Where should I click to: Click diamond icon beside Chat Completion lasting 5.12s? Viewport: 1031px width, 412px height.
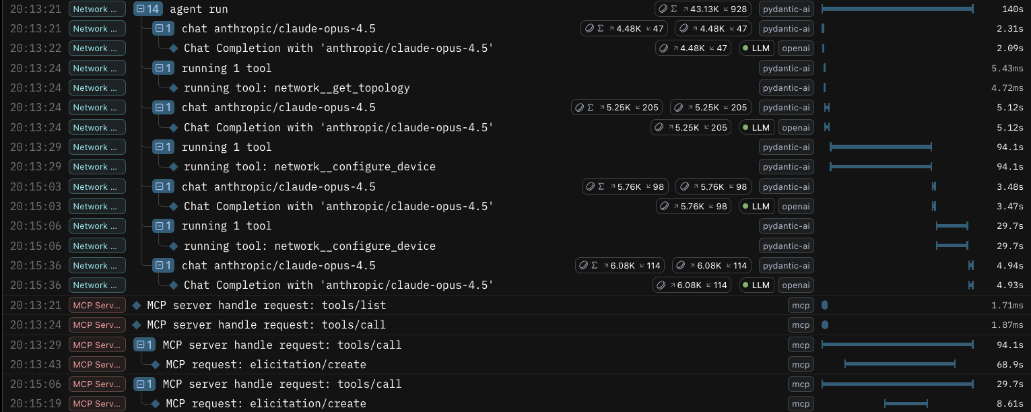pyautogui.click(x=173, y=127)
